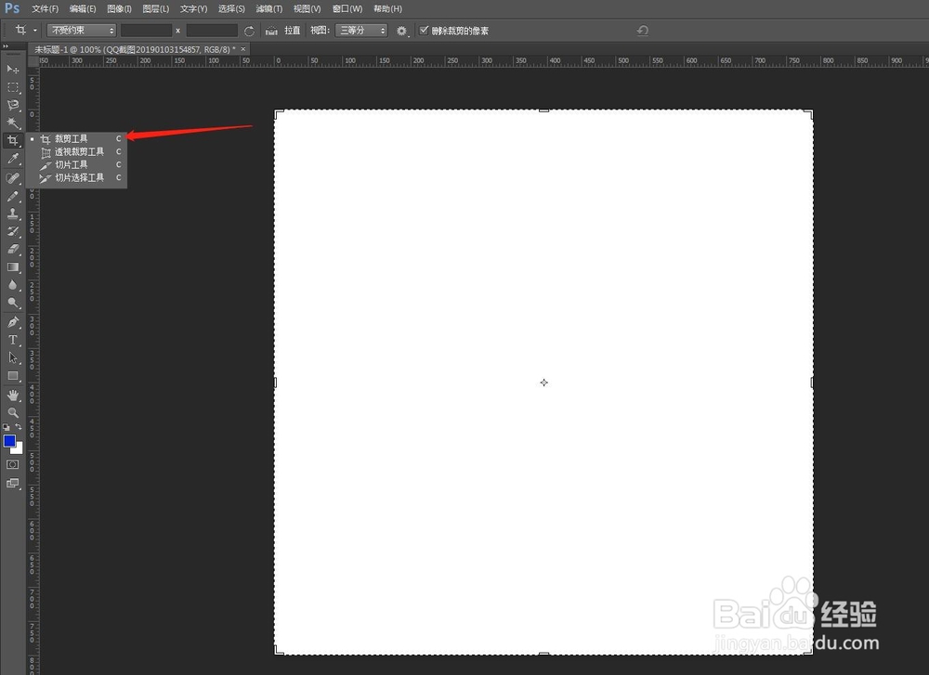929x675 pixels.
Task: Enable the 删除裁剪的像素 checkbox
Action: point(425,30)
